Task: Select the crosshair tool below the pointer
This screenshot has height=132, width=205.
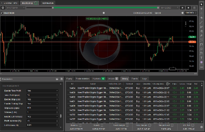Action: [201, 9]
